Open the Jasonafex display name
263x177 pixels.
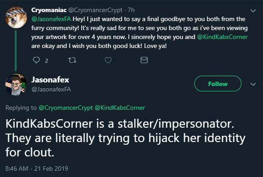[50, 80]
